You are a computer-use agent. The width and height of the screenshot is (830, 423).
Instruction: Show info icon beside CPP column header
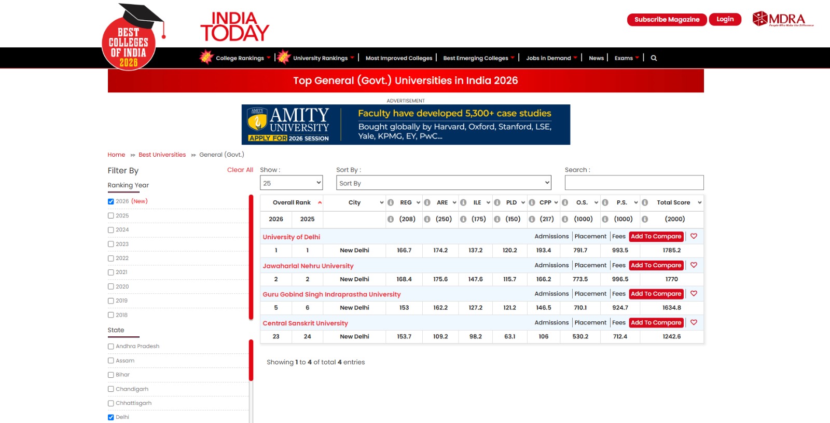coord(532,202)
